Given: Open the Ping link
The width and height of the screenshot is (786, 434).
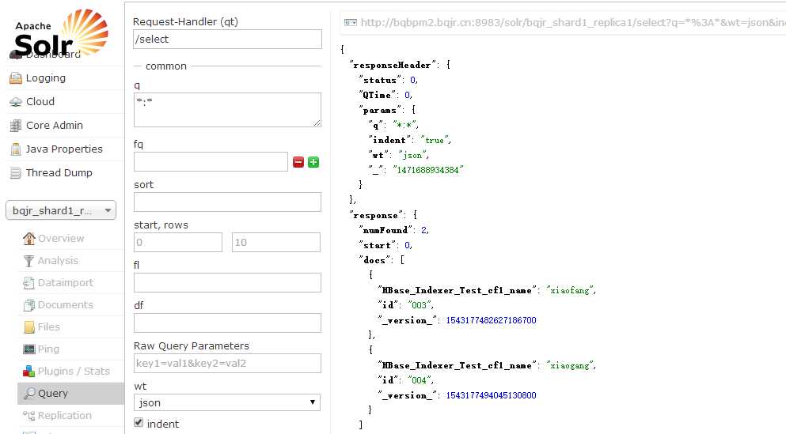Looking at the screenshot, I should click(x=48, y=349).
